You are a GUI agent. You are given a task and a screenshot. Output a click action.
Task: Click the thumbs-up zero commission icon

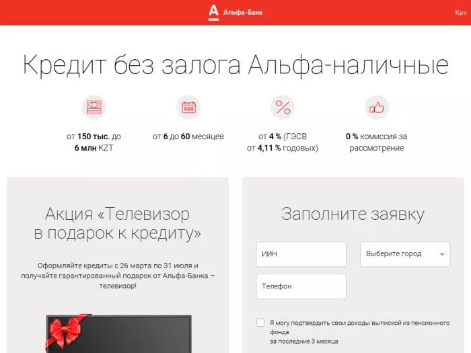[x=377, y=108]
